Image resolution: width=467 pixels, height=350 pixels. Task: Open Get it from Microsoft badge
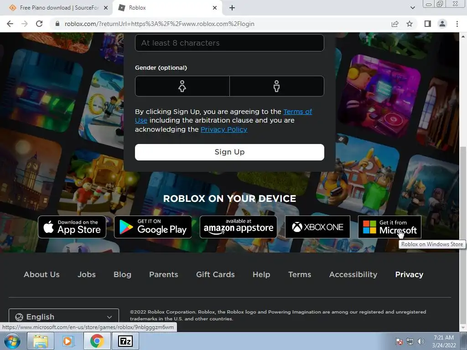(x=389, y=227)
